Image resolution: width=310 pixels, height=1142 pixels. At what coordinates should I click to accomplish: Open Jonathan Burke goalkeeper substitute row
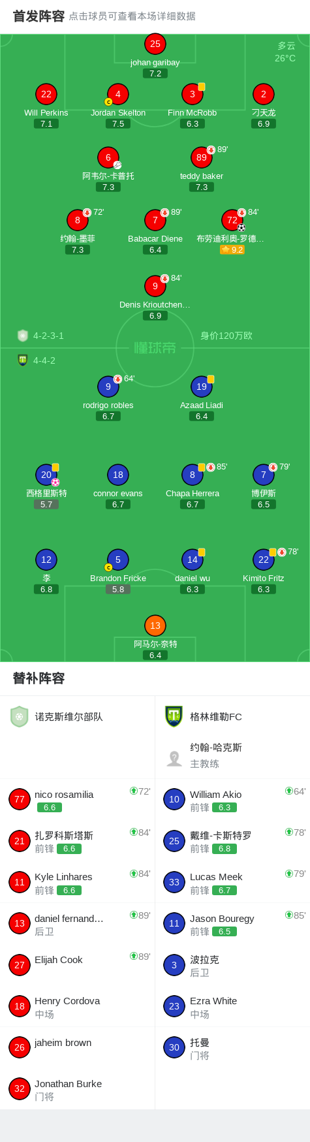click(x=78, y=1089)
